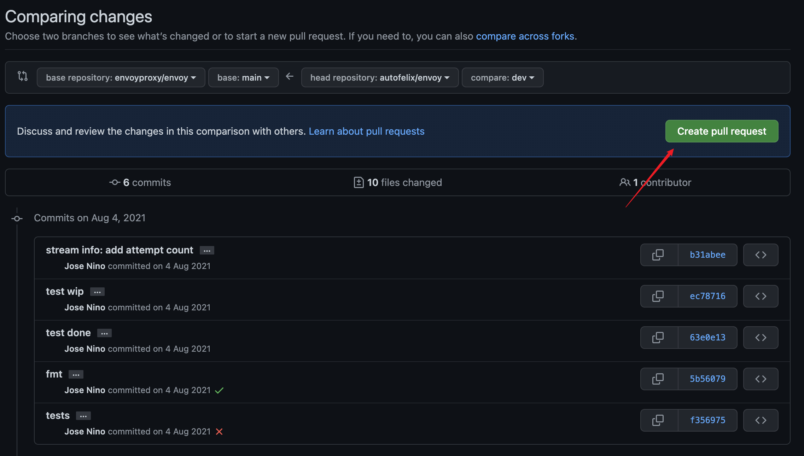Open the green check status on fmt commit
This screenshot has width=804, height=456.
click(x=219, y=390)
